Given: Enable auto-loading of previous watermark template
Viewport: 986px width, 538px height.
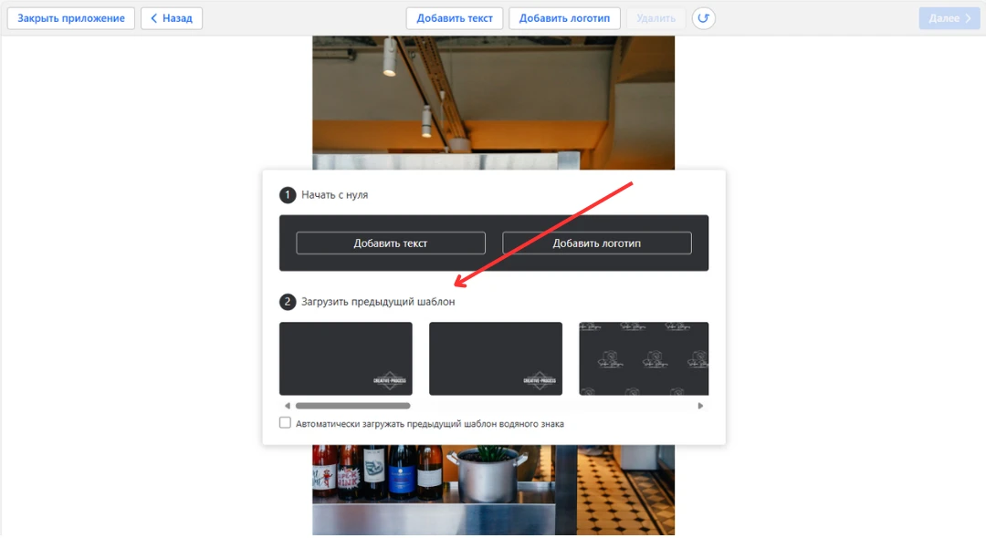Looking at the screenshot, I should pos(286,423).
